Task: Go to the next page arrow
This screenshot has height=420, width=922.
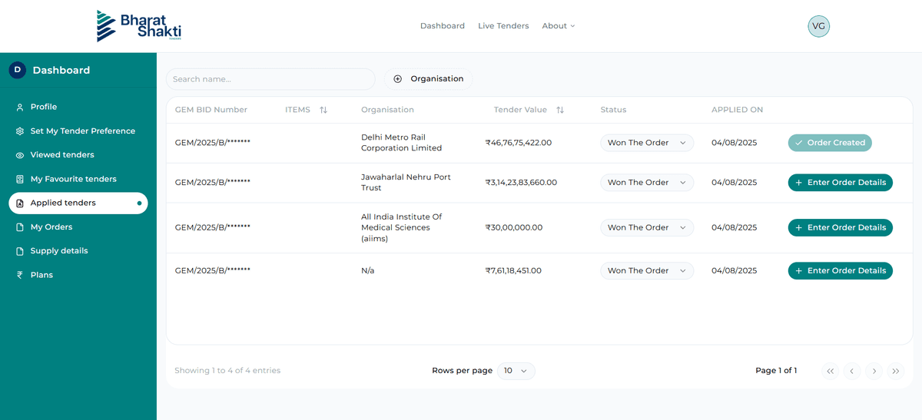Action: click(x=874, y=371)
